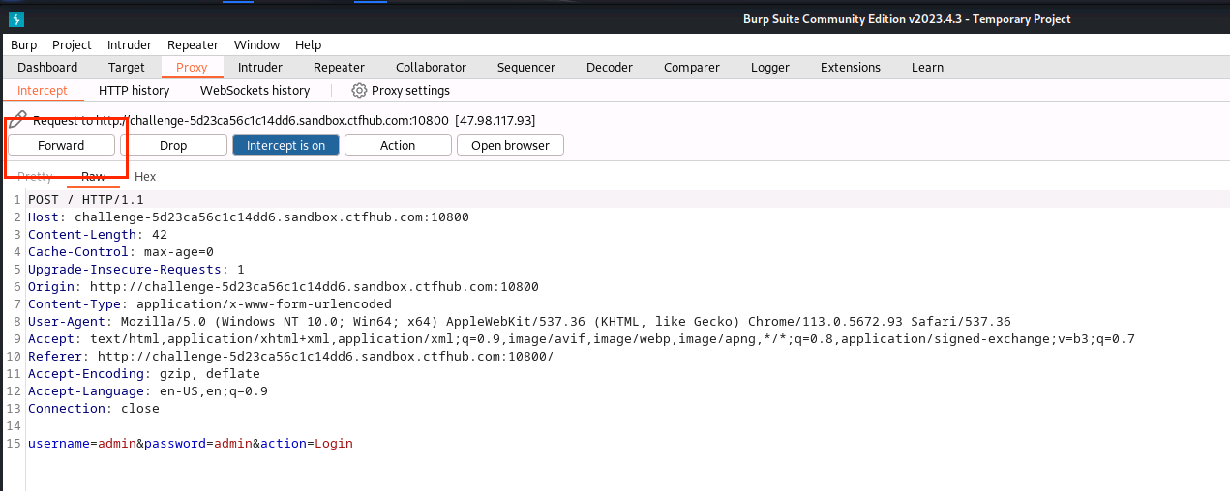
Task: Drop the intercepted request
Action: click(173, 145)
